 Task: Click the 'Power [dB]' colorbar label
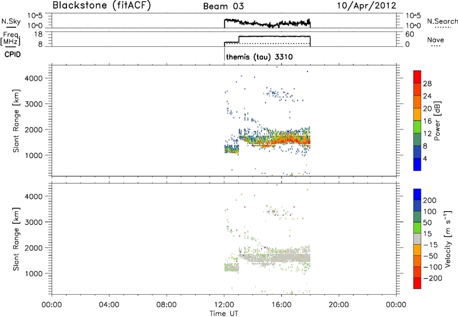click(x=437, y=121)
